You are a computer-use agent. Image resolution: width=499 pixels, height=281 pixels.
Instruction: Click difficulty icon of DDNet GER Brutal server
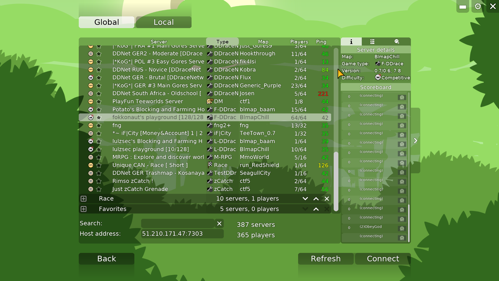pos(91,78)
